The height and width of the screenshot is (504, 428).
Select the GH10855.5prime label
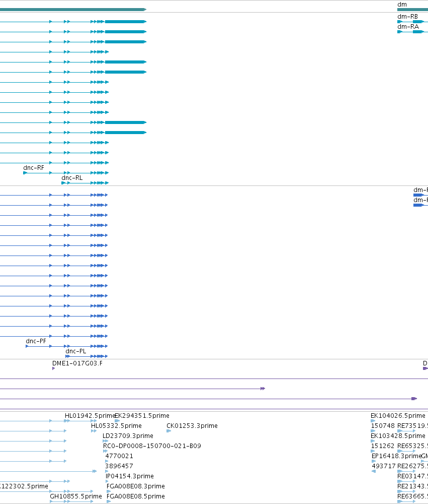[x=76, y=496]
